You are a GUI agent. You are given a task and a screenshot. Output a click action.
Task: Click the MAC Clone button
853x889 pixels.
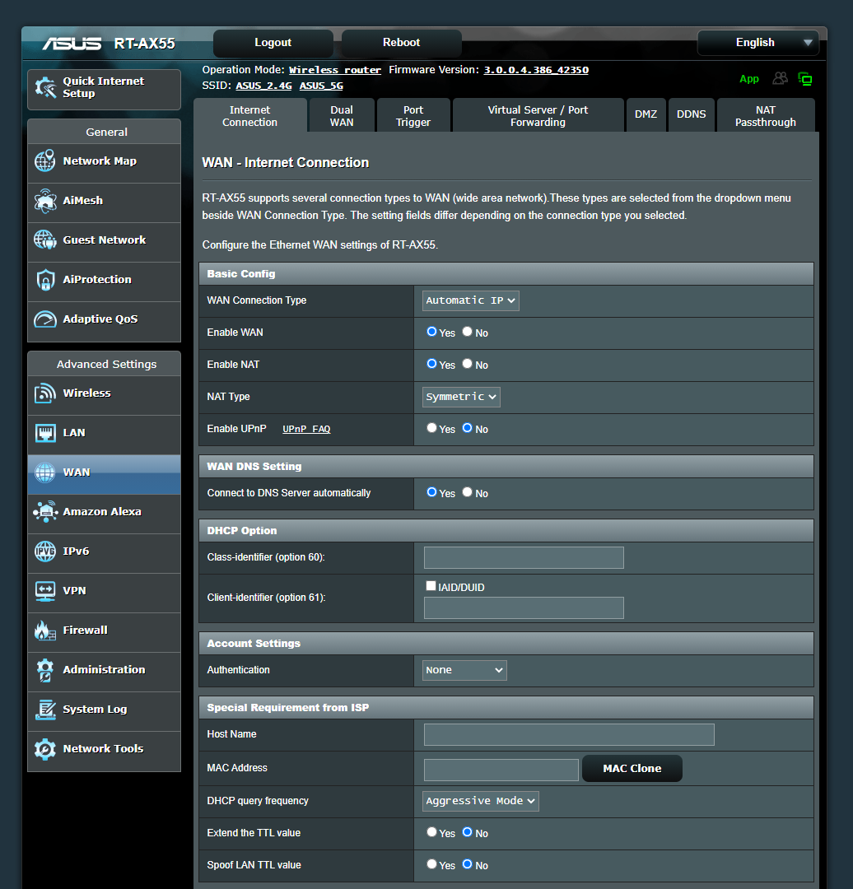[x=632, y=768]
